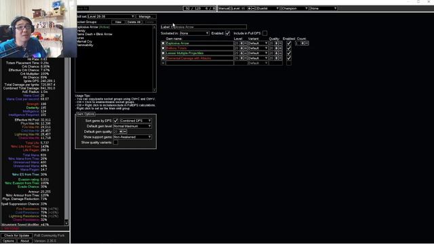This screenshot has width=434, height=244.
Task: Decrease character level with minus button
Action: coord(253,8)
